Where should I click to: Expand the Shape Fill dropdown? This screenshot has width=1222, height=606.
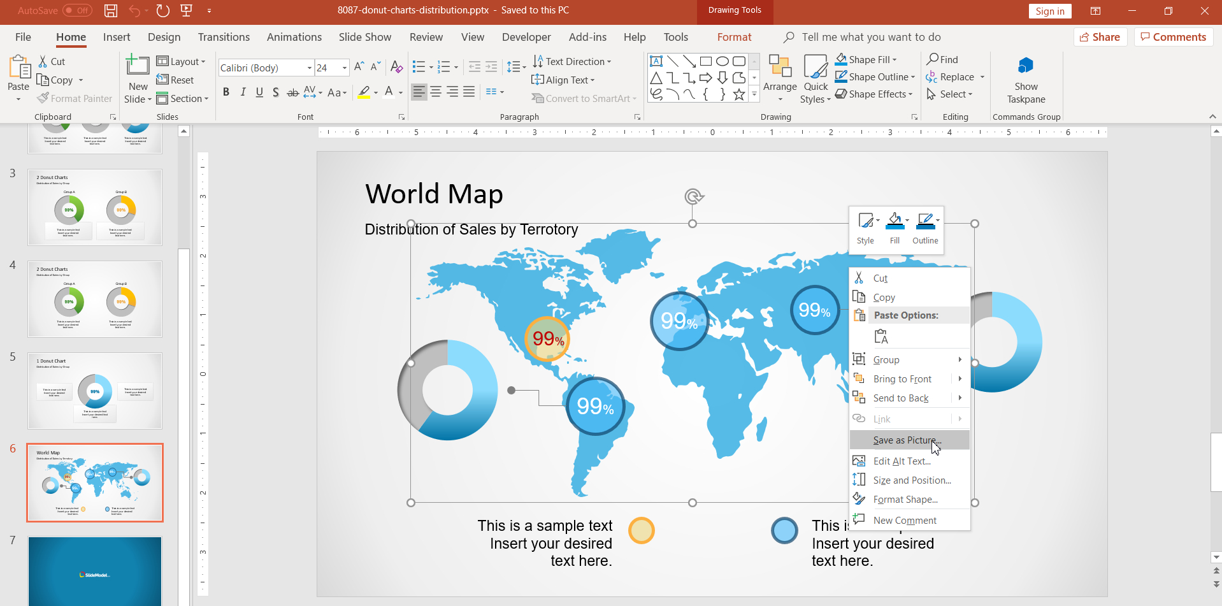[895, 60]
